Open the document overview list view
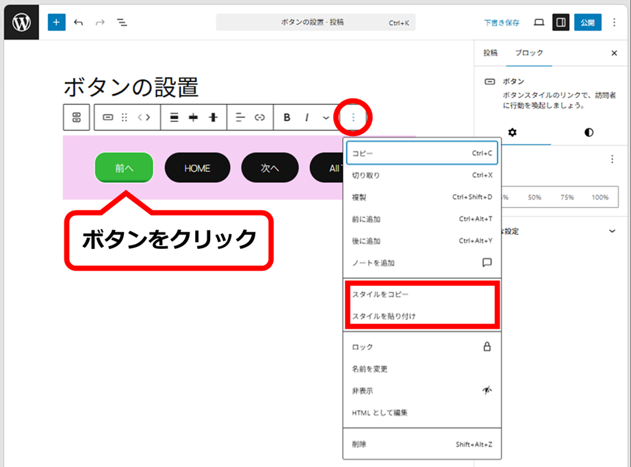 click(x=122, y=23)
